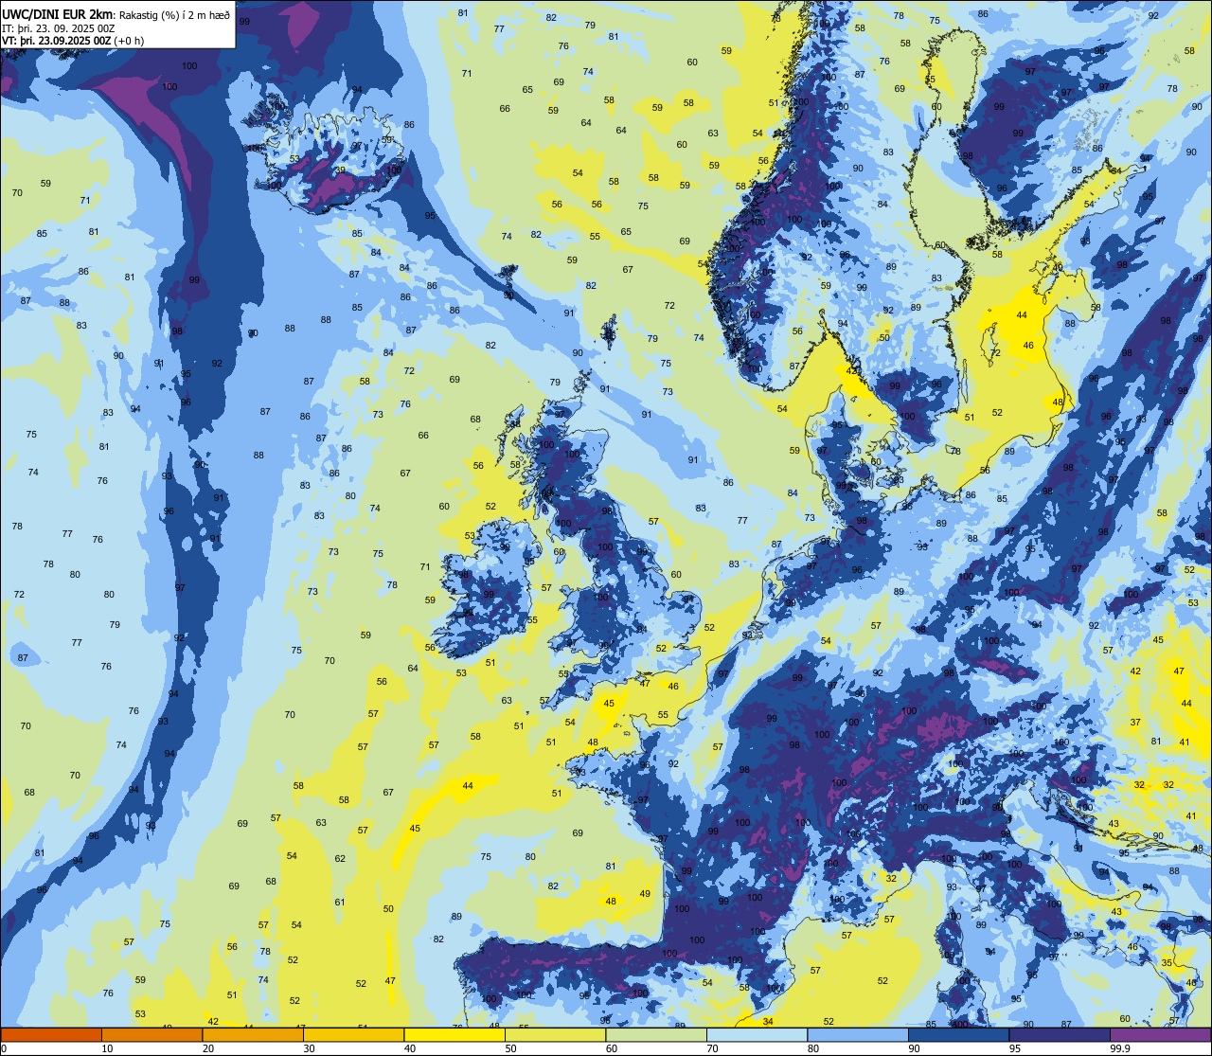
Task: Click the orange 10–20 legend swatch
Action: 151,1034
